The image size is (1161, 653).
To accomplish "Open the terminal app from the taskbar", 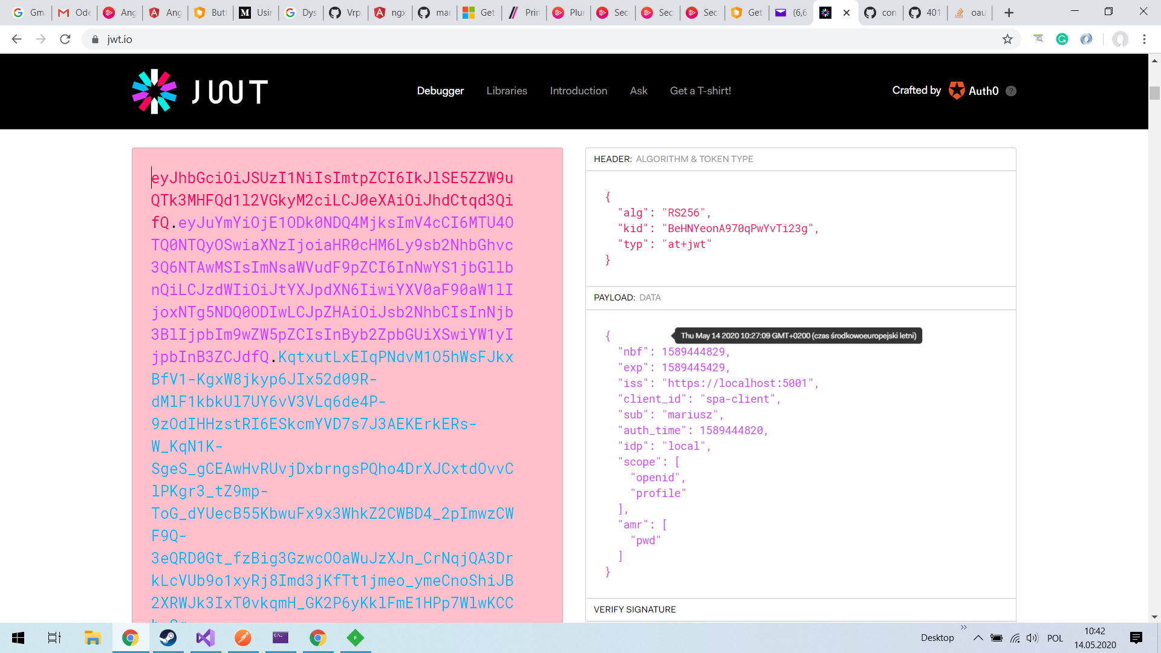I will [x=280, y=637].
